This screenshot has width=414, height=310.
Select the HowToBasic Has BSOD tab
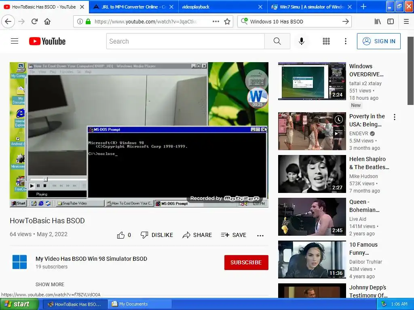(44, 7)
